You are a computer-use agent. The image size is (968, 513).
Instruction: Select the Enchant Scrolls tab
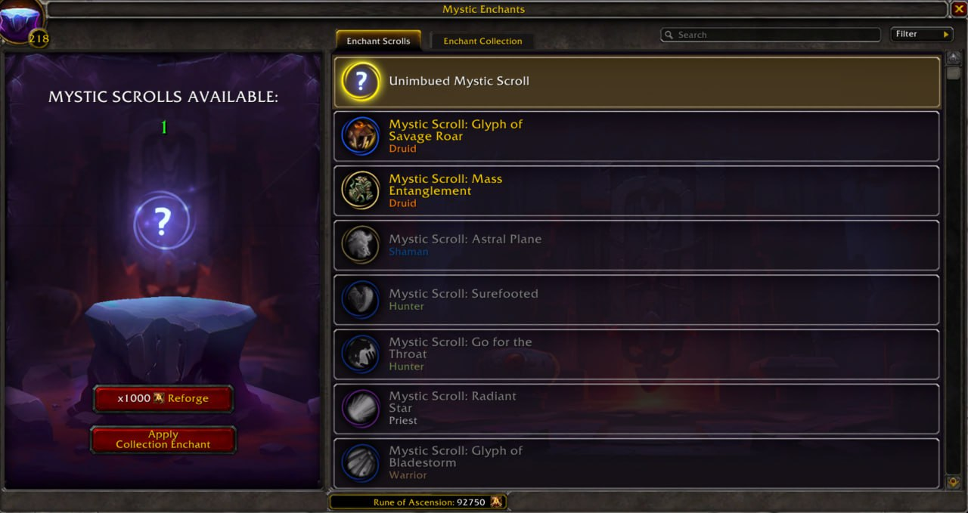point(378,41)
